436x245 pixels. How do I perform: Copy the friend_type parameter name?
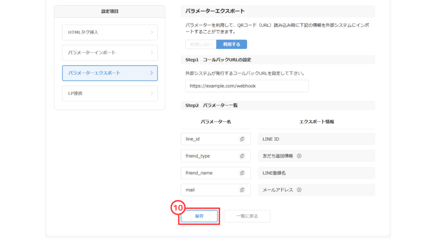click(x=242, y=156)
